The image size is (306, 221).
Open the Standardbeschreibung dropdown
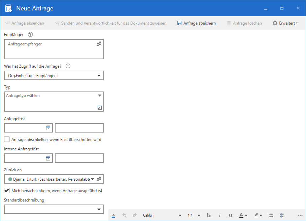[99, 209]
